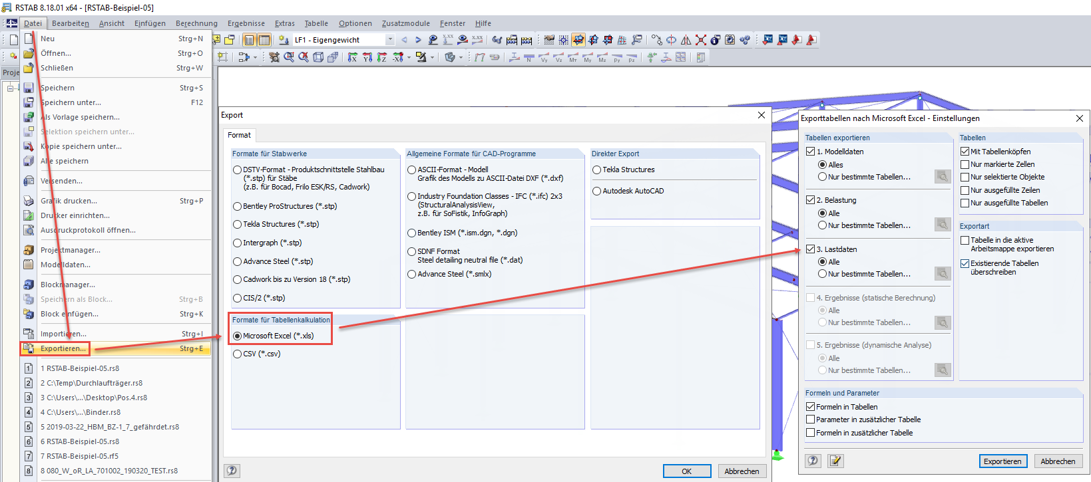Click Abbrechen in Export dialog
Viewport: 1091px width, 482px height.
click(x=742, y=471)
